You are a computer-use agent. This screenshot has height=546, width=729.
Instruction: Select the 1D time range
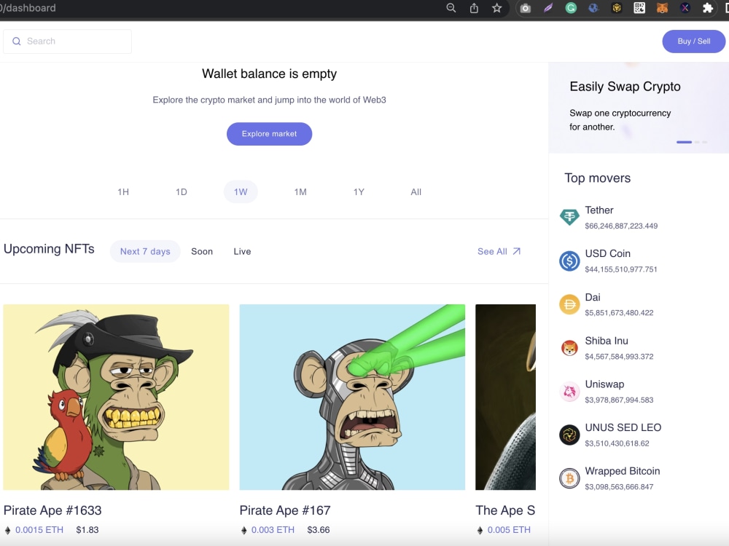point(182,191)
